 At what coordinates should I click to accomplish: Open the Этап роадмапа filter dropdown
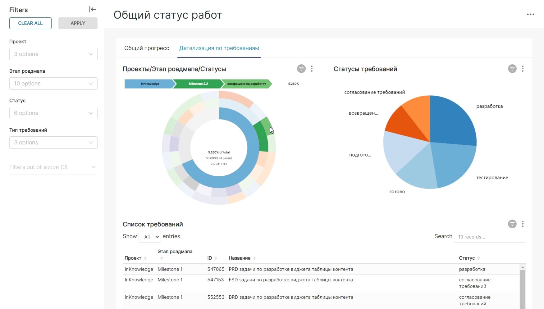[x=53, y=84]
